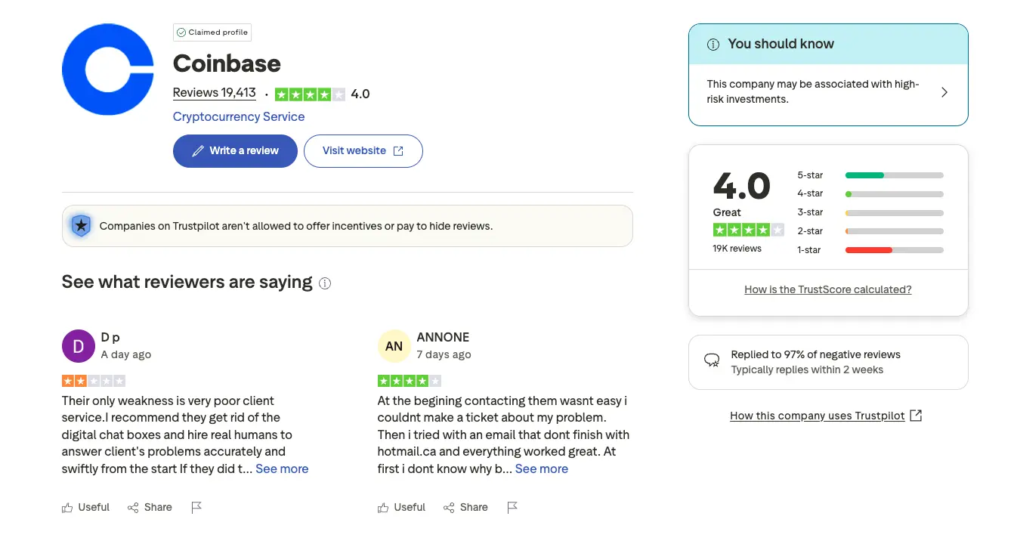Click external link icon in Visit website
Image resolution: width=1014 pixels, height=538 pixels.
[x=398, y=151]
